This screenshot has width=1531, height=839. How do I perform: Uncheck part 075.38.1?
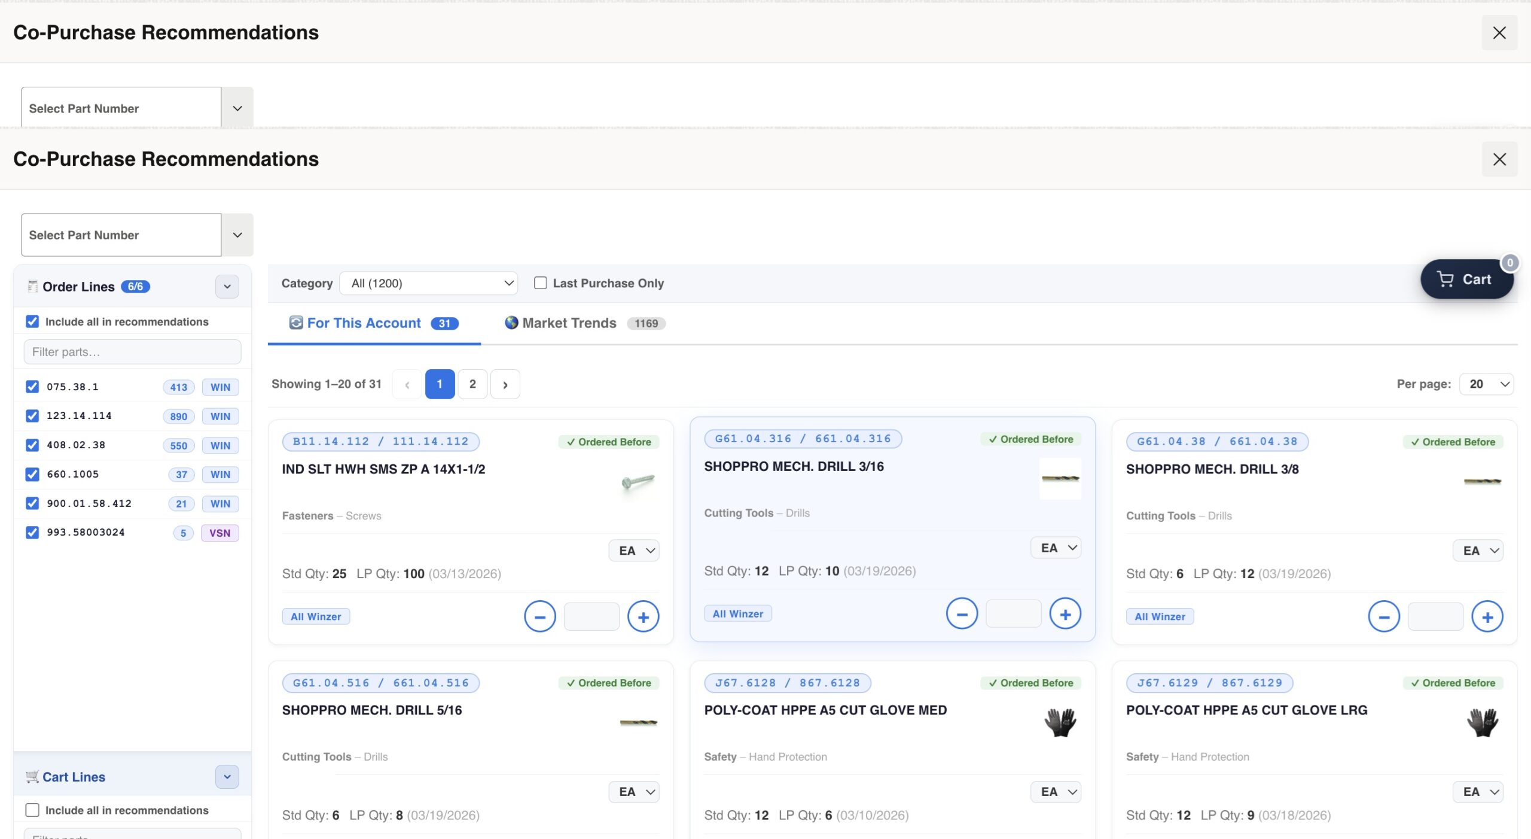pos(32,387)
